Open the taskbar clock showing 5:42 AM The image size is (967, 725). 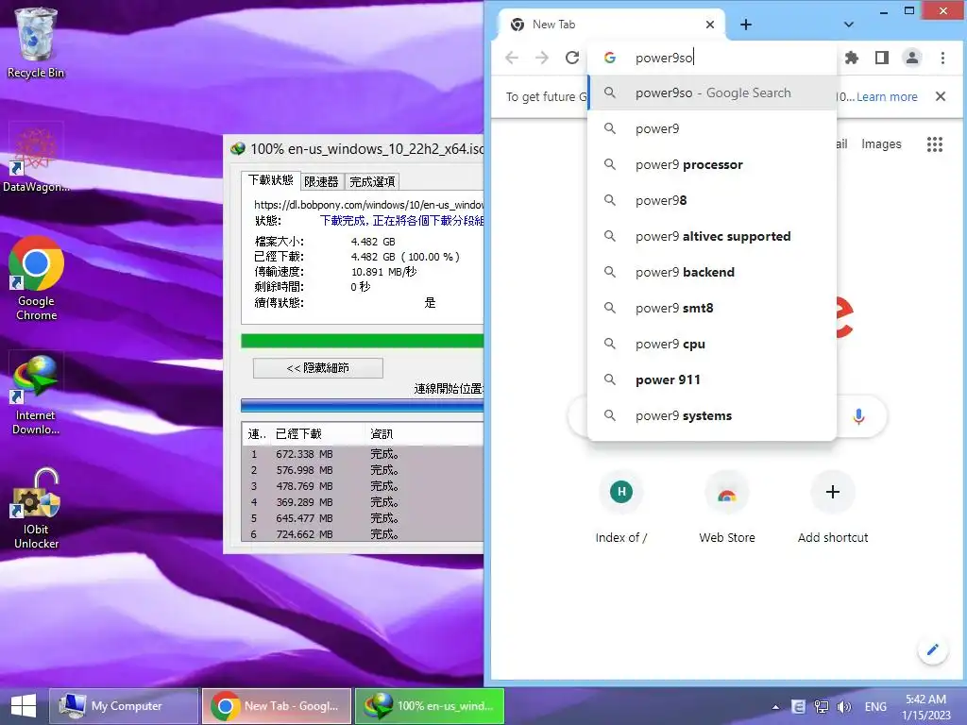[x=925, y=706]
